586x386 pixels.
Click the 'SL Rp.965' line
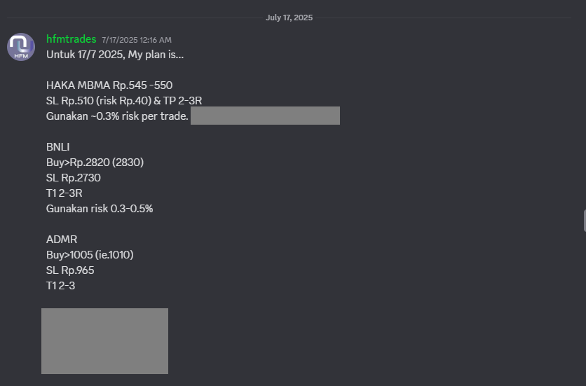point(70,270)
